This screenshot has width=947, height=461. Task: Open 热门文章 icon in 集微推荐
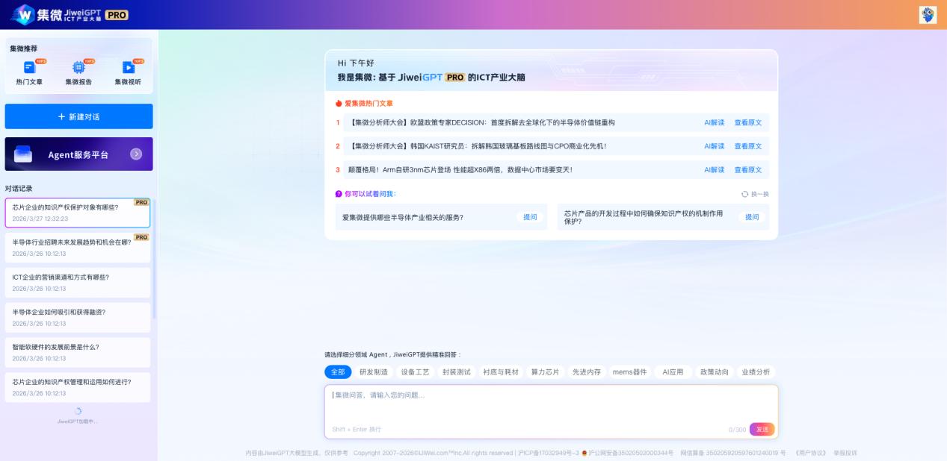click(29, 68)
